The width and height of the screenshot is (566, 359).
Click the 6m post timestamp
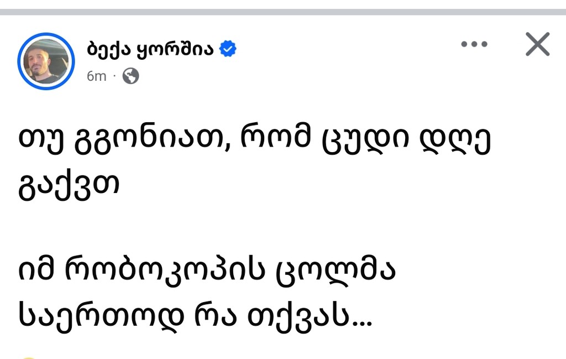[x=96, y=76]
